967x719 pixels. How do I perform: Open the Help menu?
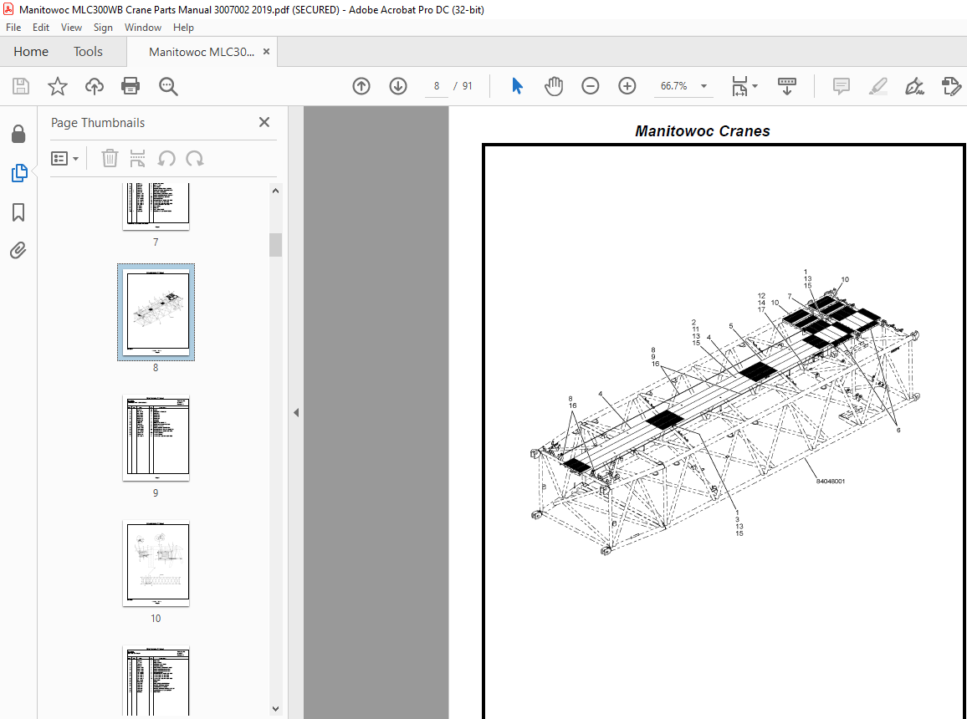point(183,27)
